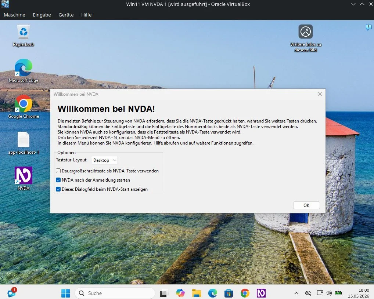Open the Tastatur-Layout dropdown
Viewport: 374px width, 299px height.
pyautogui.click(x=105, y=160)
